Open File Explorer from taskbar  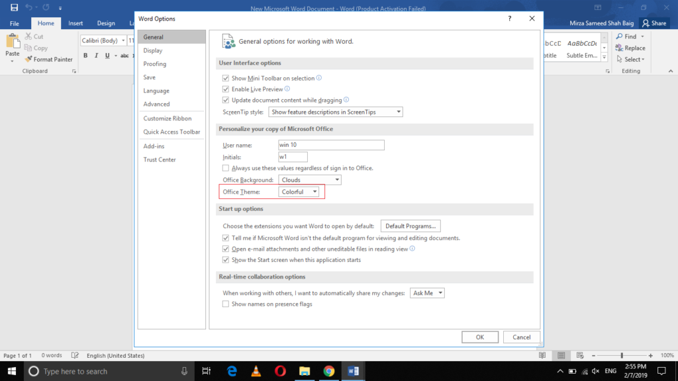(305, 371)
